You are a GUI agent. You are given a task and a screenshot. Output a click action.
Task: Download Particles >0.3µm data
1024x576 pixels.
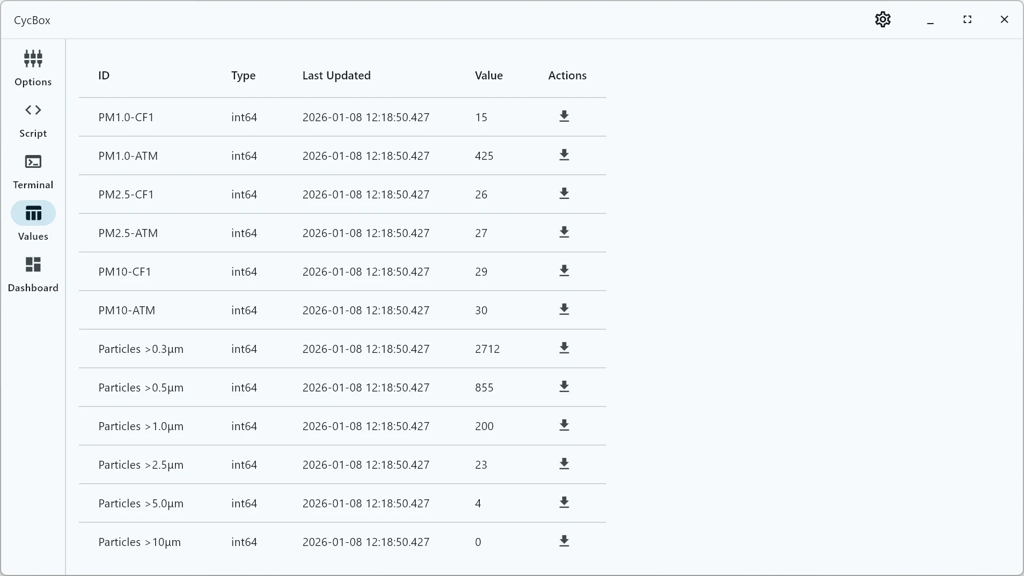click(564, 348)
